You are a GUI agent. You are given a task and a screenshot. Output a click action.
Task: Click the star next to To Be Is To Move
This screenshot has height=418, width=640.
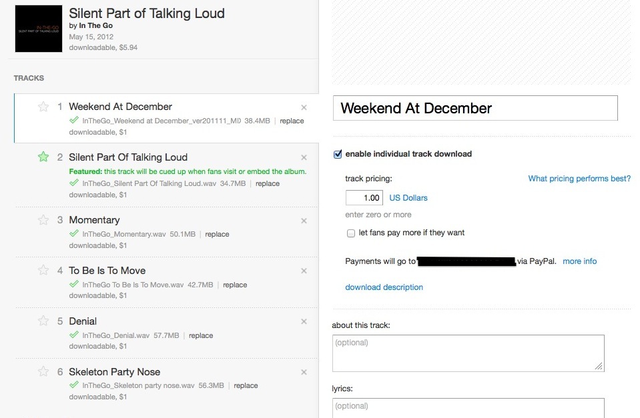point(43,271)
